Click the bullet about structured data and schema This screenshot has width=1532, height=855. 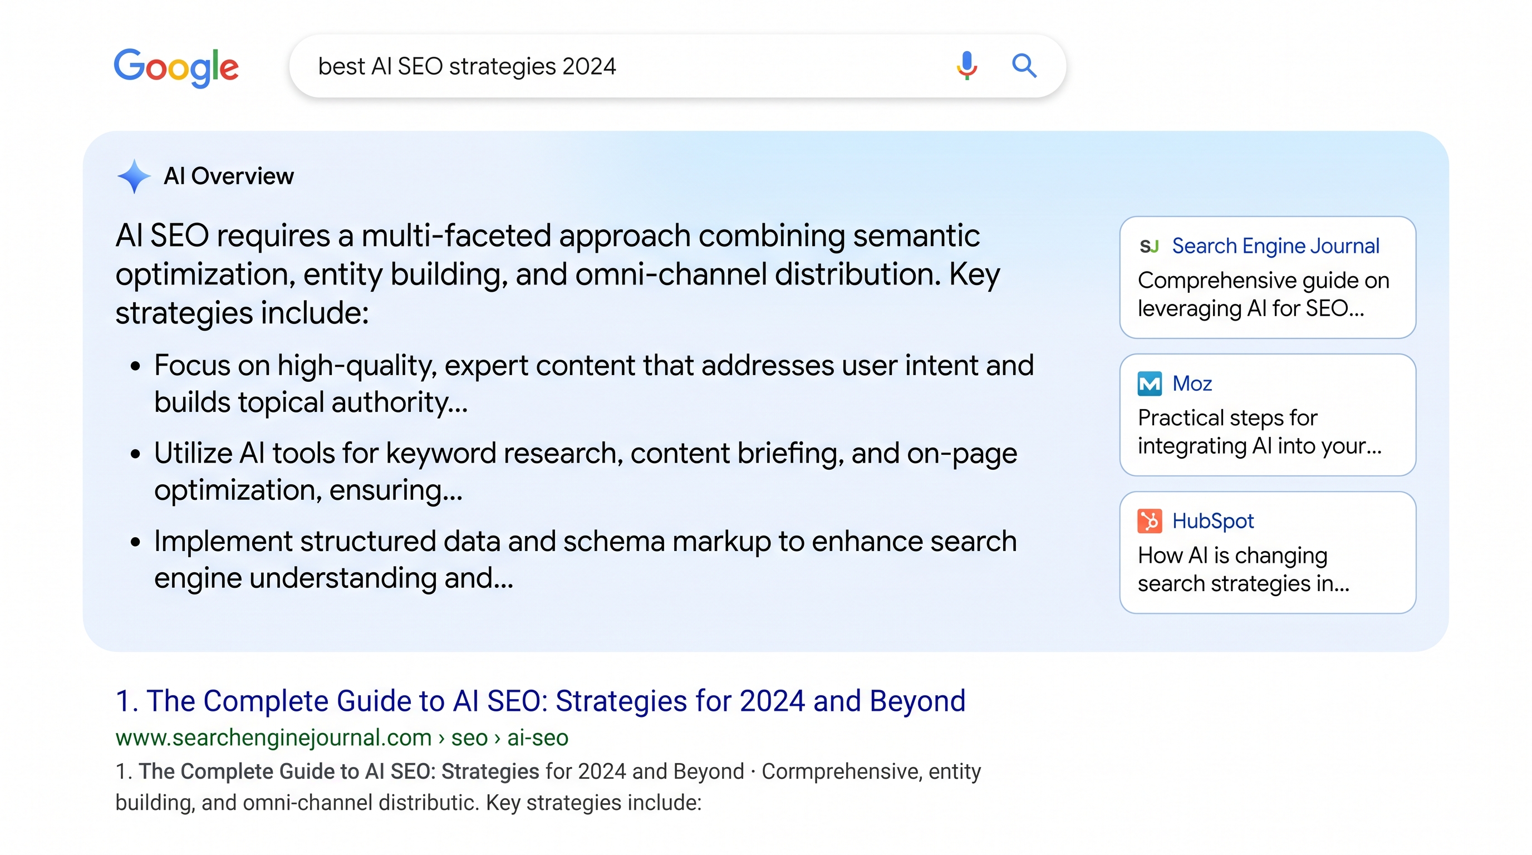click(x=585, y=559)
